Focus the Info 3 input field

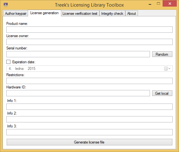click(89, 132)
